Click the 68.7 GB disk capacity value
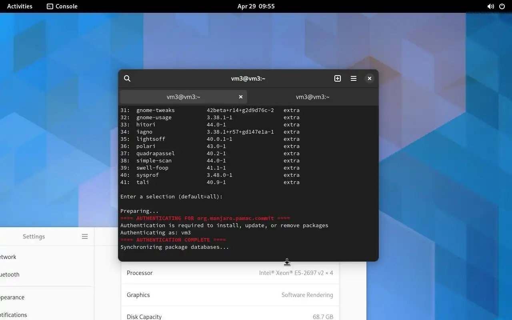Image resolution: width=512 pixels, height=320 pixels. pos(323,316)
